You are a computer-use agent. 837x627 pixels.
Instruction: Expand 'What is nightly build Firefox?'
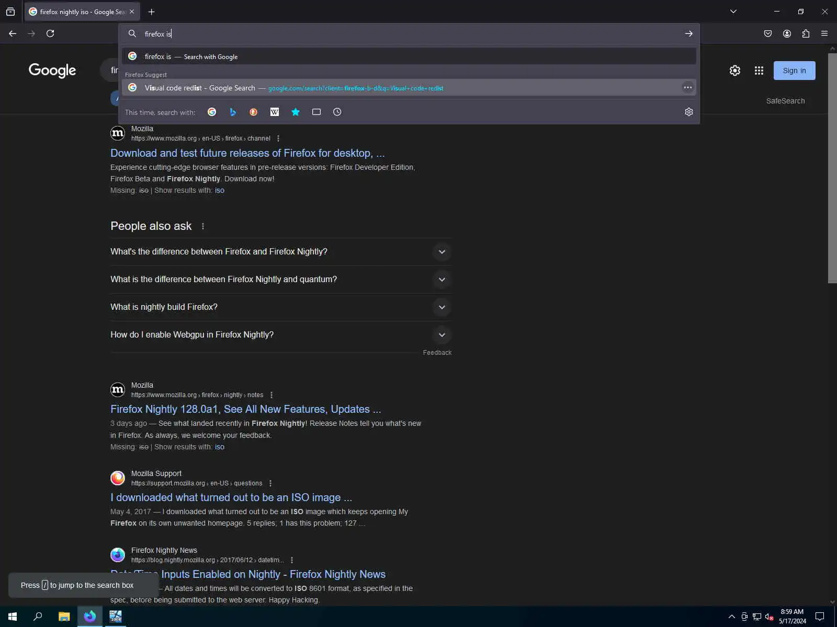point(281,307)
